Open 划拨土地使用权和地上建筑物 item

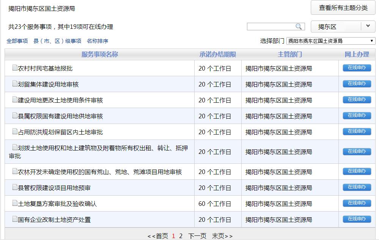tap(98, 152)
